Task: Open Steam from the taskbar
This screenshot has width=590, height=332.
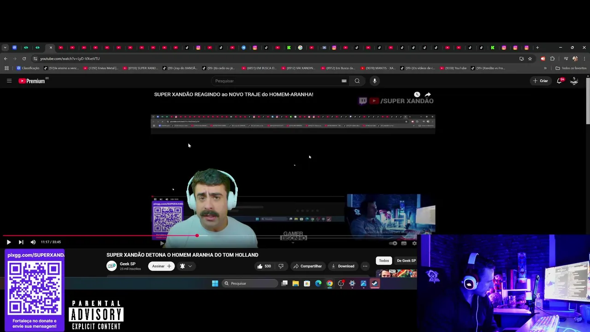Action: [x=375, y=283]
